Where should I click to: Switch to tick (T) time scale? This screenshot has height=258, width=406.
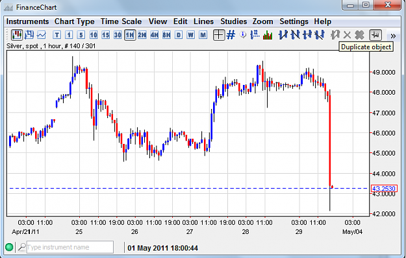57,34
